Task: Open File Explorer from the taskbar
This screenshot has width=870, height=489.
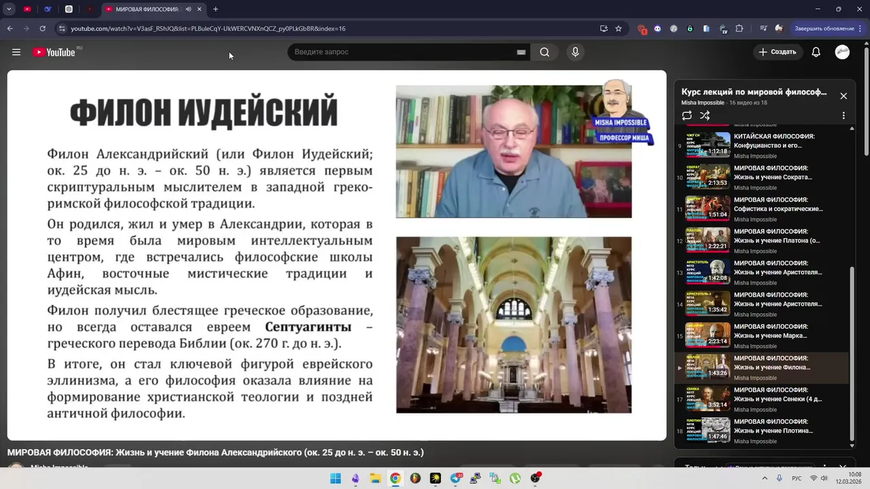Action: point(375,478)
